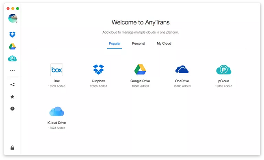
Task: Open starred favorites in sidebar
Action: coord(12,97)
